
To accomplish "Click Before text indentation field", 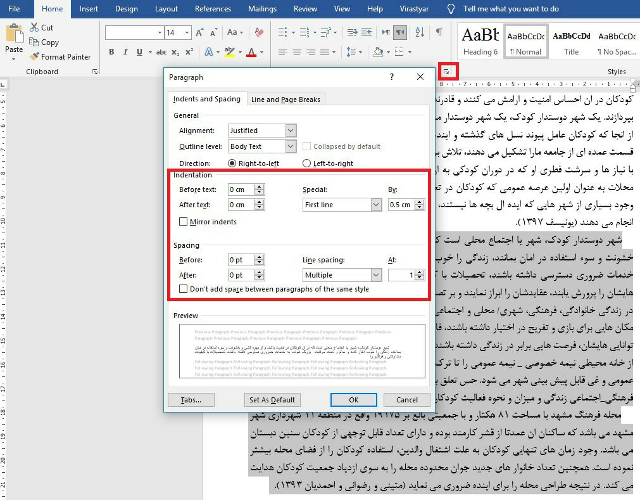I will [x=241, y=189].
